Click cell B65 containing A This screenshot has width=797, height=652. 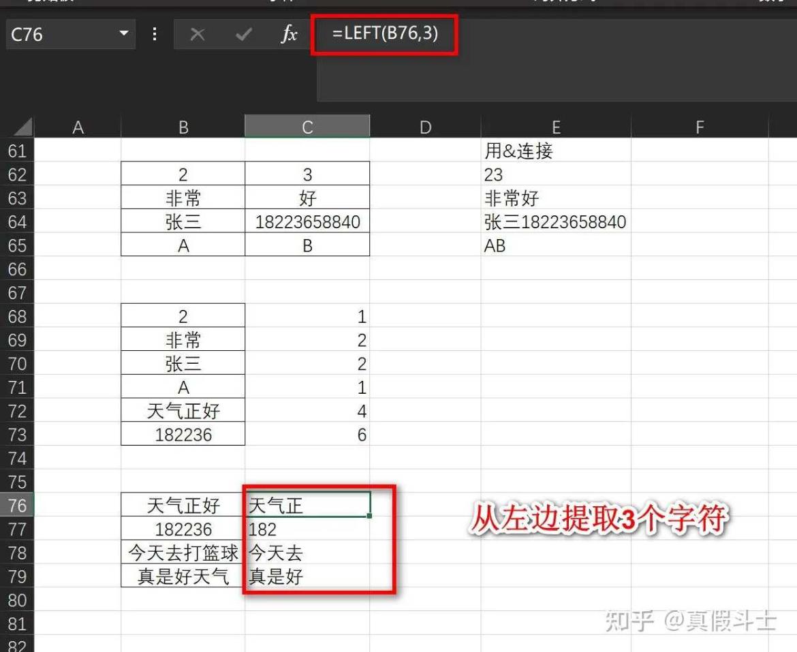pos(183,245)
